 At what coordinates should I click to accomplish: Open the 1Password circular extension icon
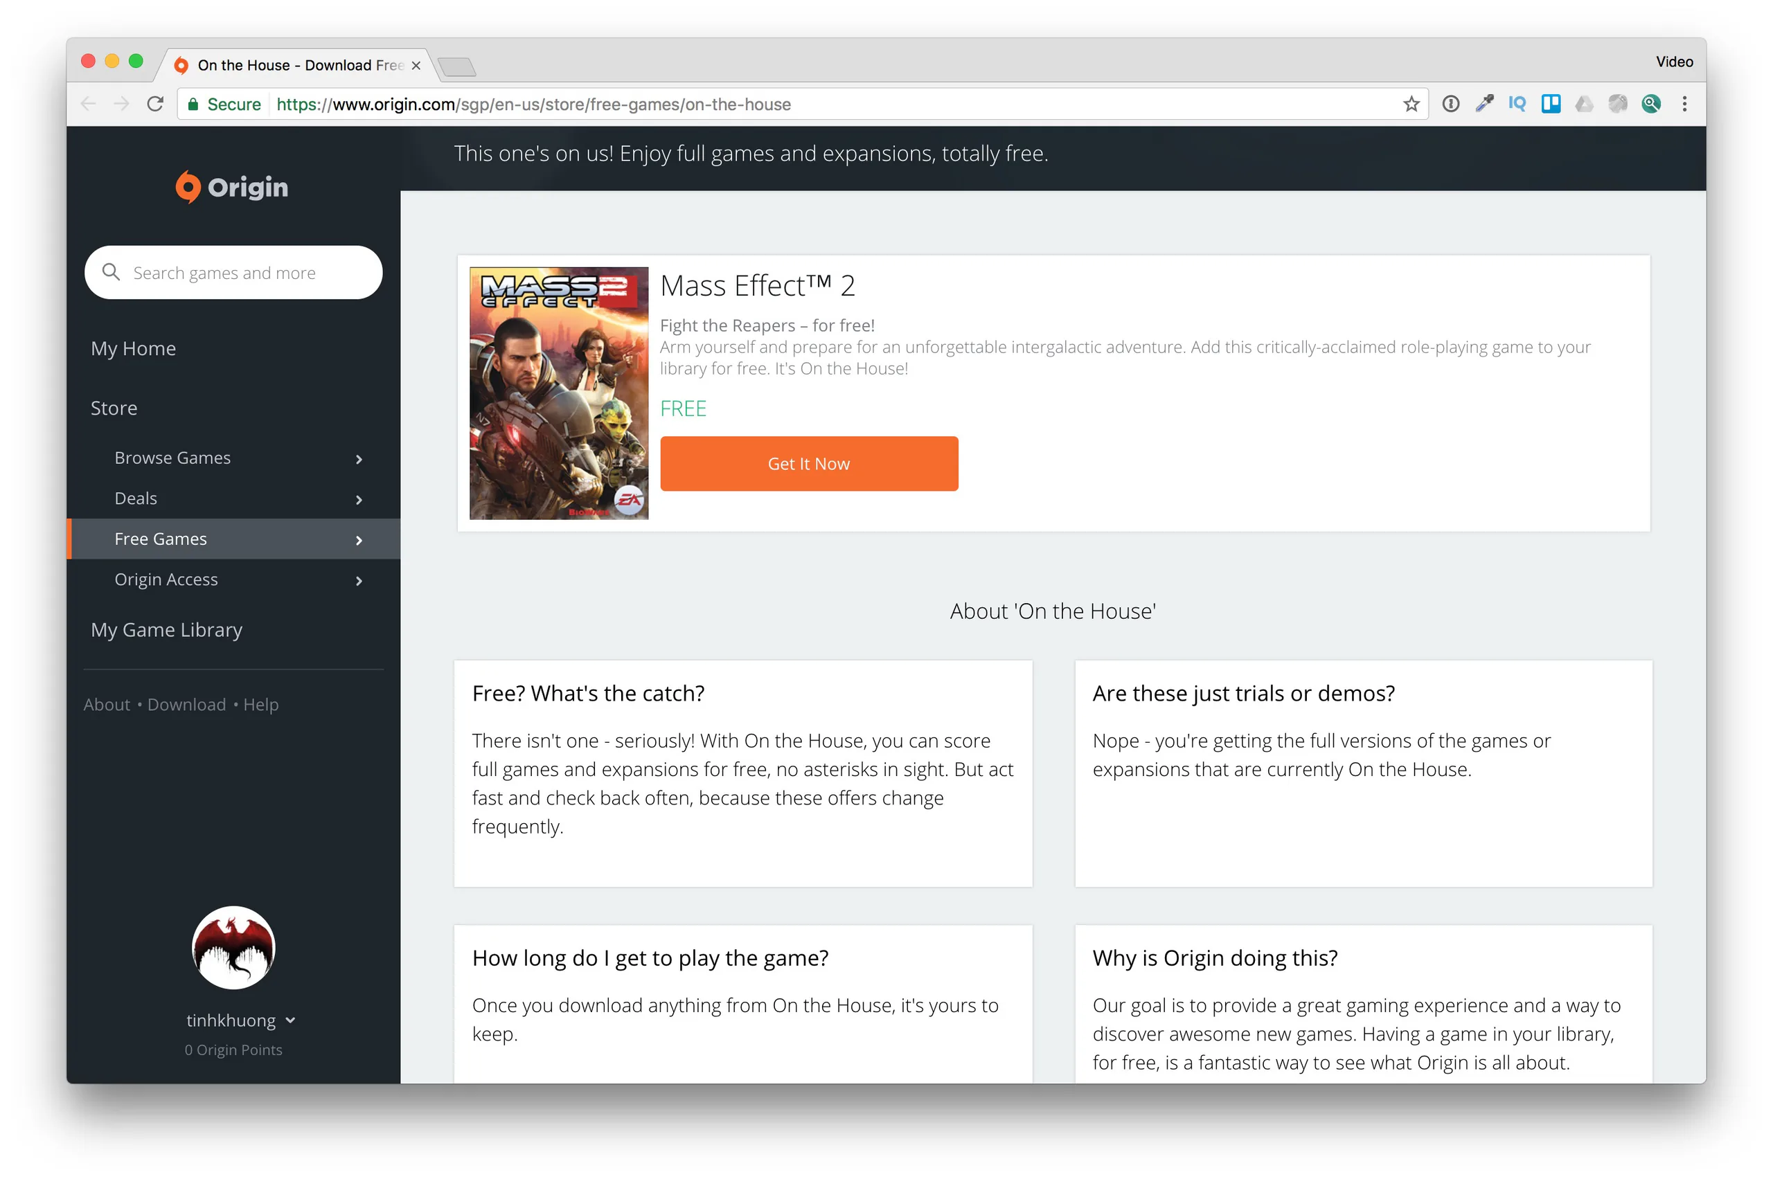coord(1450,104)
